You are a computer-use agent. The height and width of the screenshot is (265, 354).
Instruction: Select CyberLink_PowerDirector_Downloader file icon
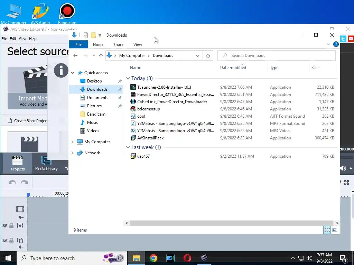[x=133, y=102]
